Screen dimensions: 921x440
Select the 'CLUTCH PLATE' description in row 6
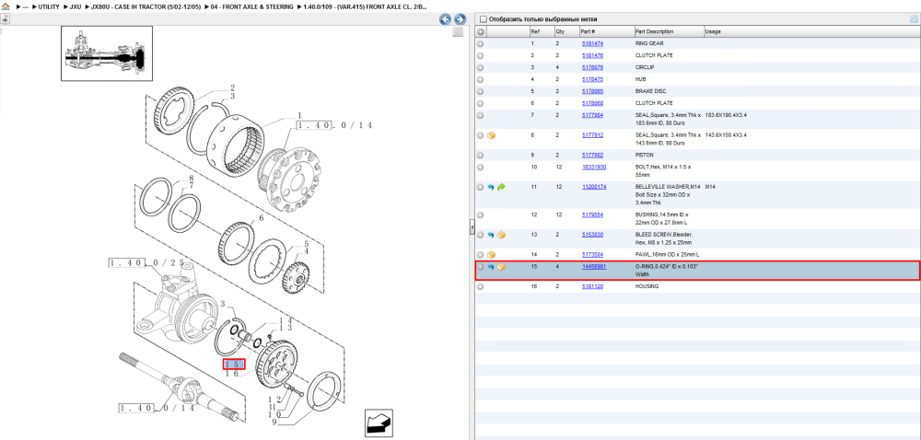pyautogui.click(x=654, y=103)
